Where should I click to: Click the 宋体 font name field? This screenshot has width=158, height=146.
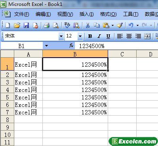point(31,36)
